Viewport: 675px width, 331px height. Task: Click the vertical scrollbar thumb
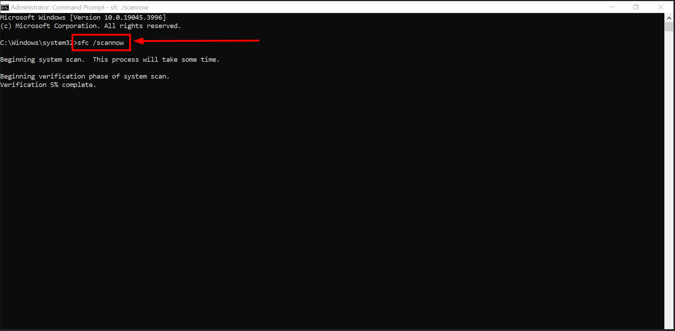pos(669,27)
